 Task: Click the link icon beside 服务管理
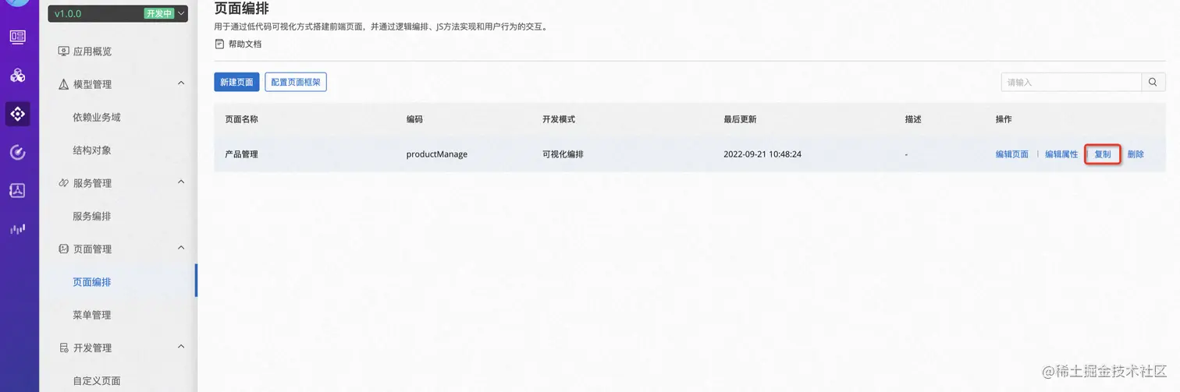click(64, 183)
